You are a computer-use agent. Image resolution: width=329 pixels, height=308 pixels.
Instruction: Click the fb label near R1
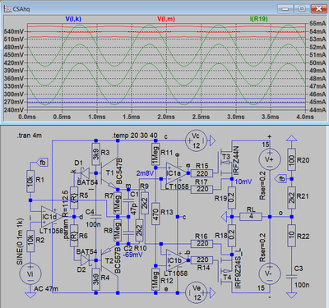pos(43,163)
